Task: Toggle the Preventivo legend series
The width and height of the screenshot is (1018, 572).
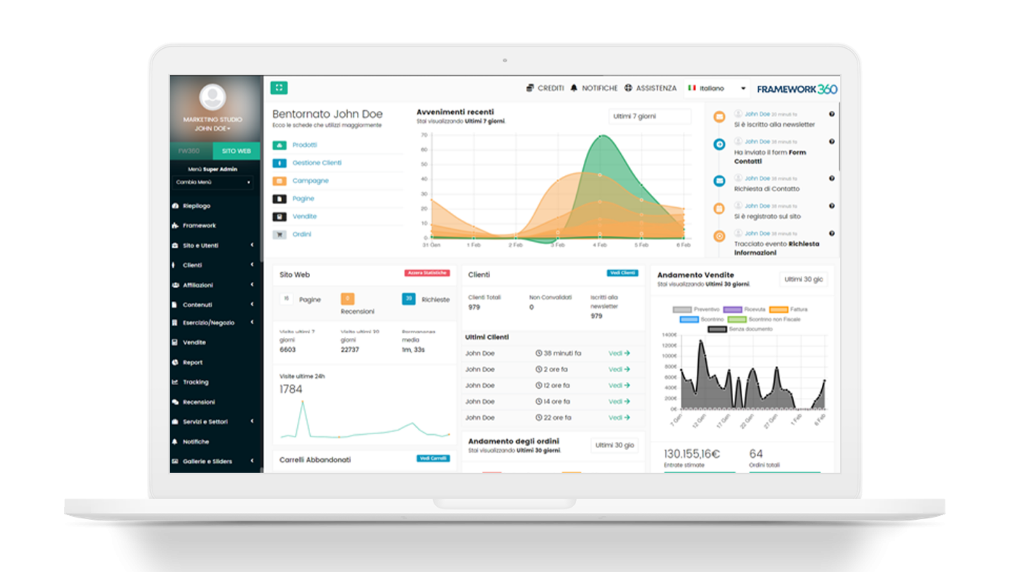Action: pyautogui.click(x=682, y=310)
